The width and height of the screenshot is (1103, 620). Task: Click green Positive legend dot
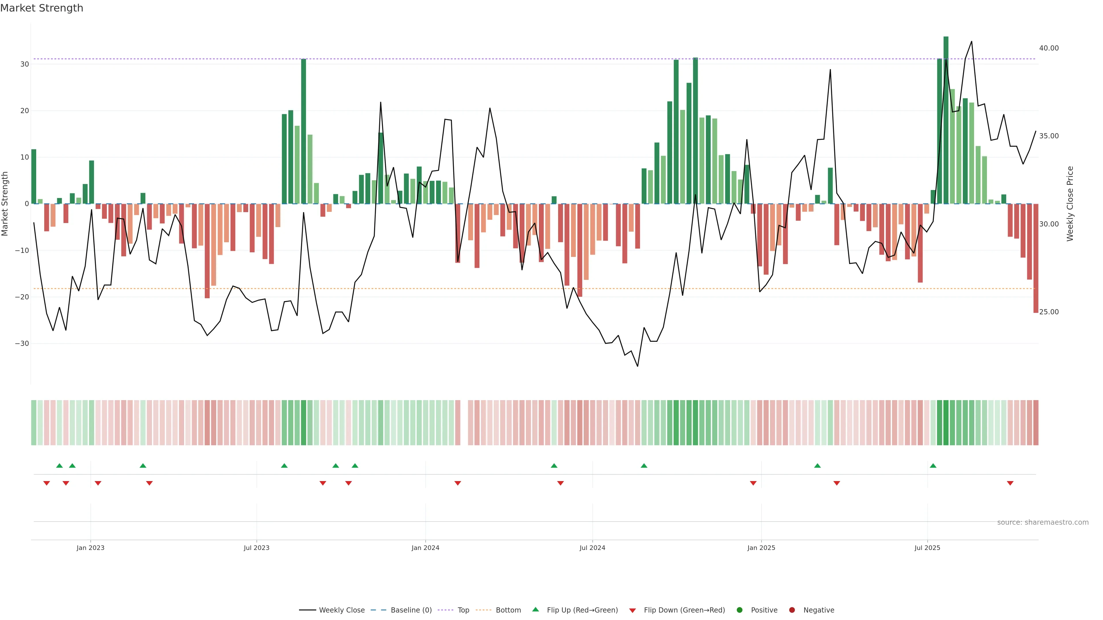739,610
